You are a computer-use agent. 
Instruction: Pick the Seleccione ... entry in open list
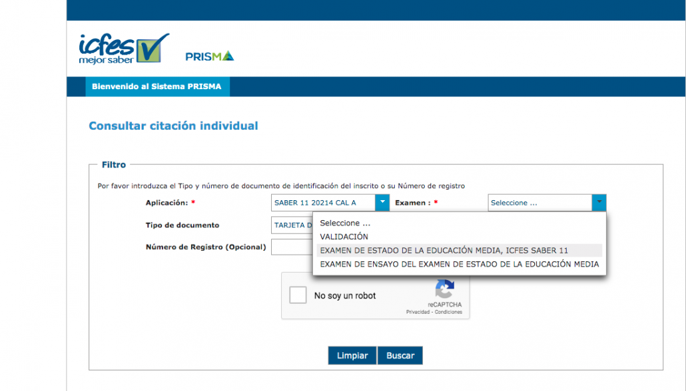pos(345,223)
